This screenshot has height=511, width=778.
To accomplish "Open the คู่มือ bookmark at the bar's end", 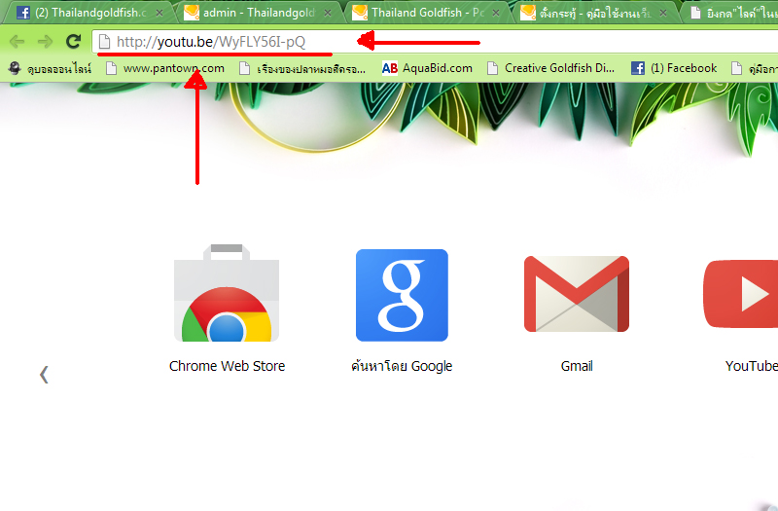I will [755, 68].
